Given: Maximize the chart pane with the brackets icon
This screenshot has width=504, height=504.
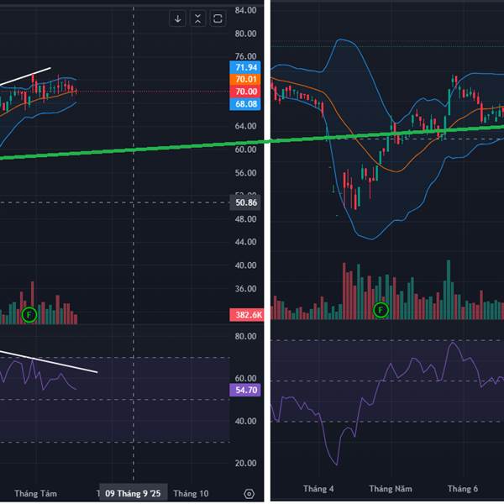Looking at the screenshot, I should click(218, 19).
